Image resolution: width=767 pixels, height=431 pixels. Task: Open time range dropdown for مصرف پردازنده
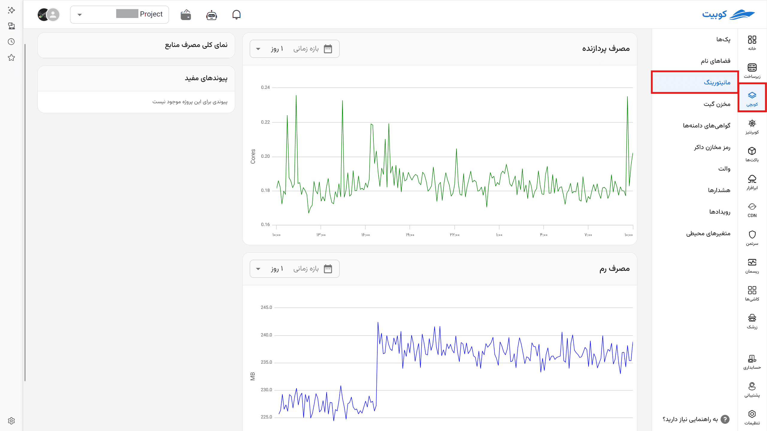click(295, 49)
